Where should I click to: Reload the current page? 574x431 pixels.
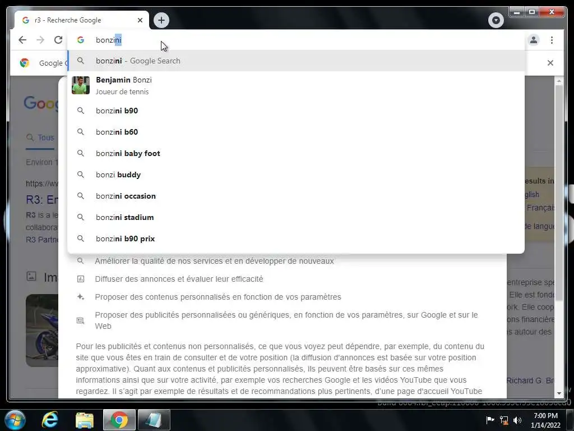58,40
